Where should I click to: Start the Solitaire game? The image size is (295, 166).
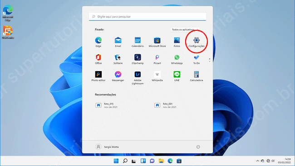tap(118, 59)
